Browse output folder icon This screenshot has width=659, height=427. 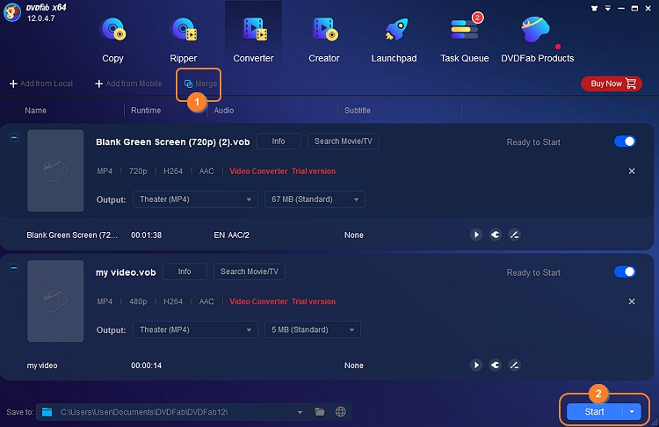pos(320,412)
